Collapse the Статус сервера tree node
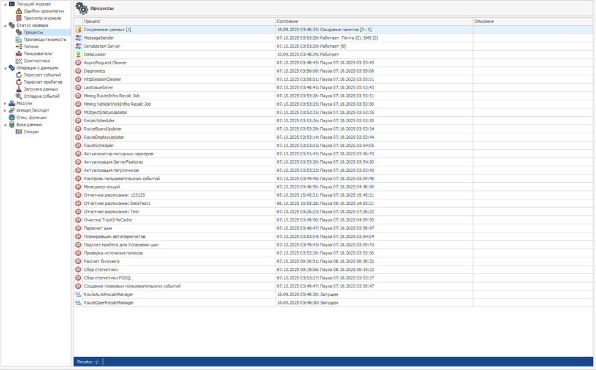 point(5,26)
